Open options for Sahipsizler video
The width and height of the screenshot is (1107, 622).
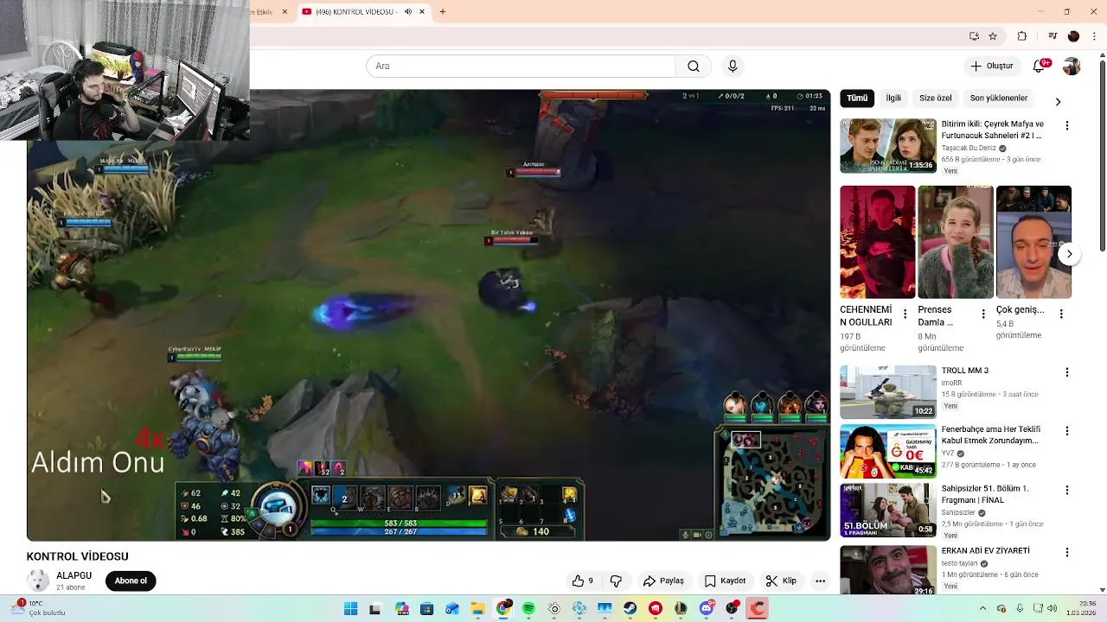(1066, 490)
